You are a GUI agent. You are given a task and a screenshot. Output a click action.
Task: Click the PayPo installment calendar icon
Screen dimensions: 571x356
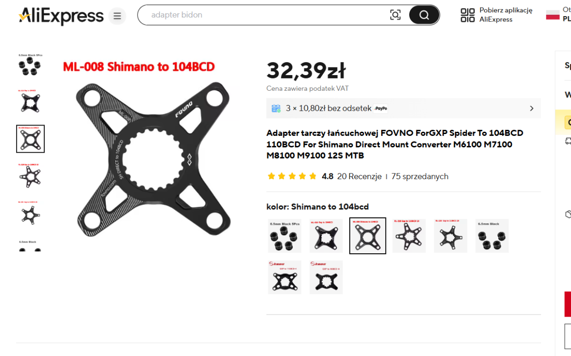(x=276, y=108)
